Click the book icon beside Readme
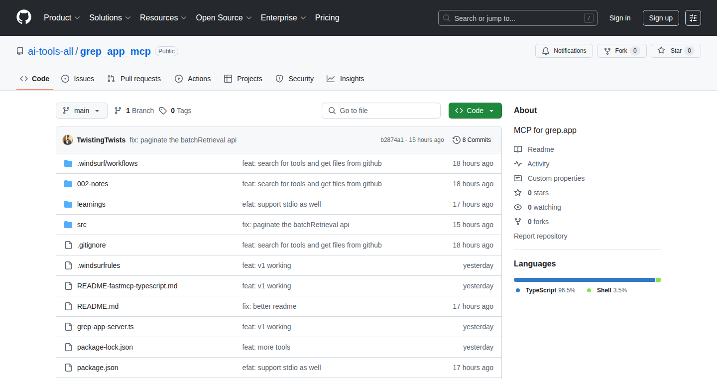This screenshot has width=717, height=379. pyautogui.click(x=518, y=149)
